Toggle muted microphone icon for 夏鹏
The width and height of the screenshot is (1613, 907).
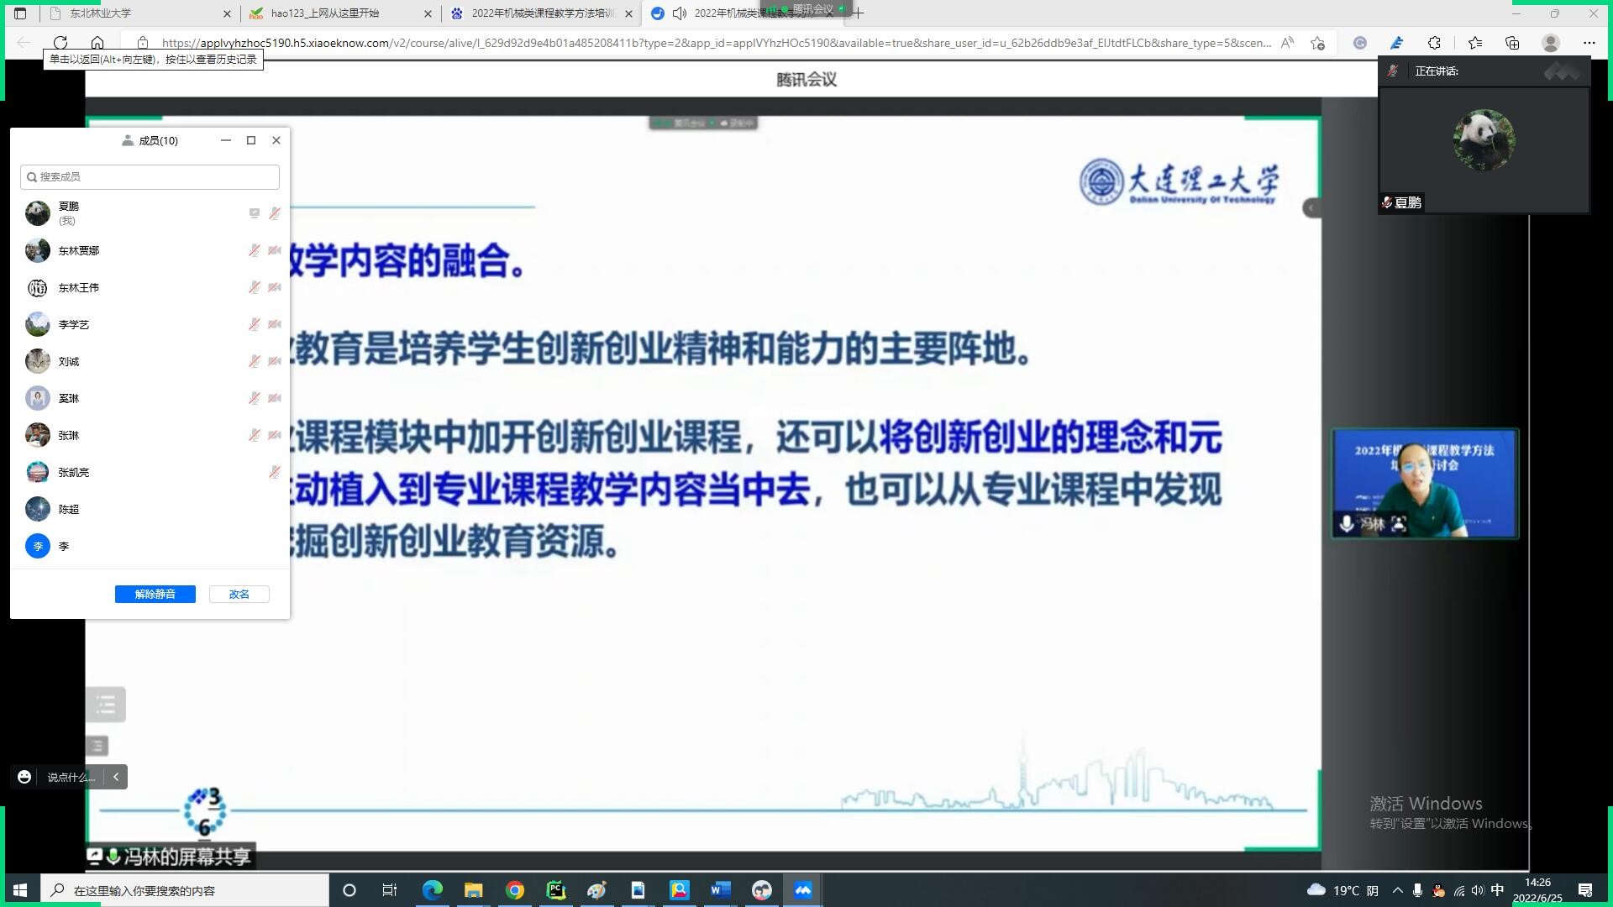coord(274,213)
